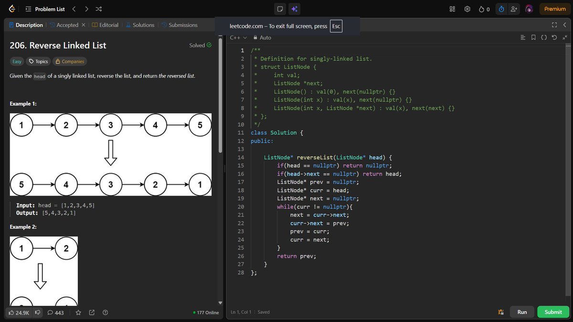Format the code with lines icon
Viewport: 573px width, 322px height.
click(523, 38)
